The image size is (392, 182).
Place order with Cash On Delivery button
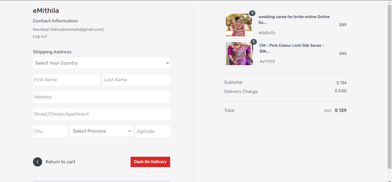(x=150, y=162)
